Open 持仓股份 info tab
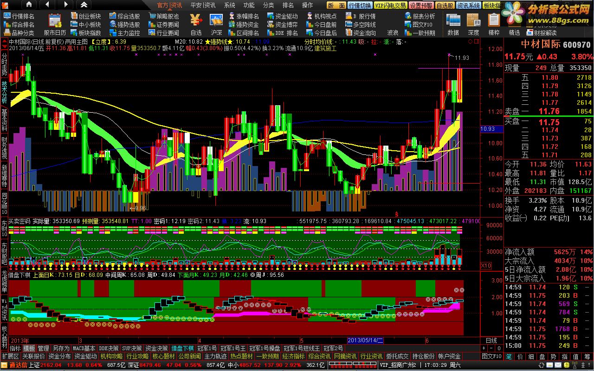 423,357
